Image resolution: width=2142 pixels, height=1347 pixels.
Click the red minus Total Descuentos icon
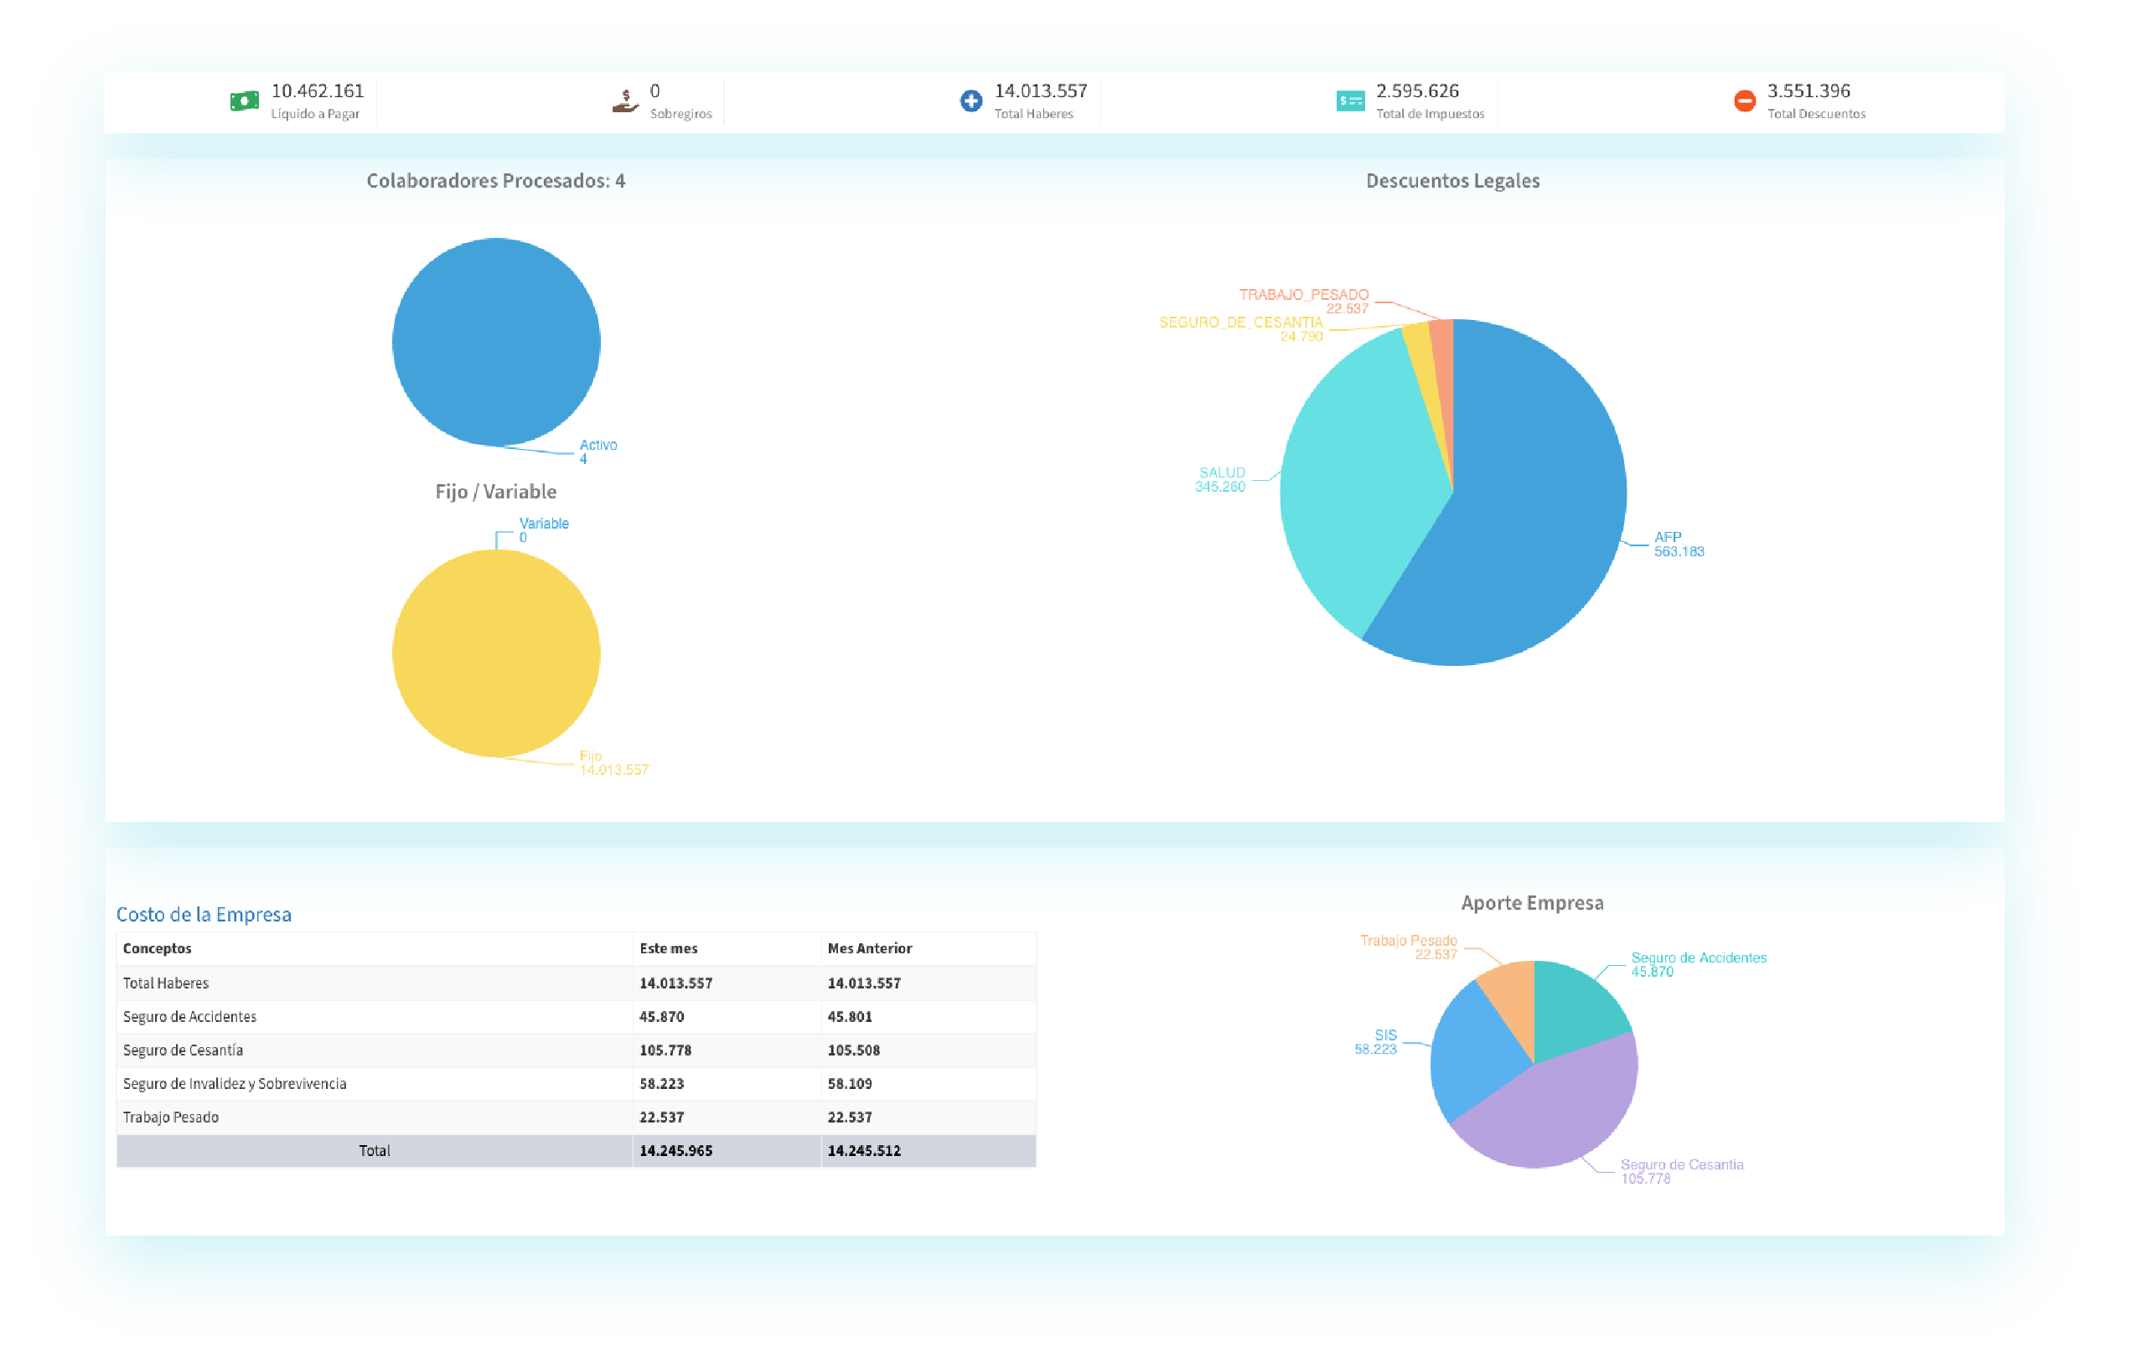pos(1745,101)
